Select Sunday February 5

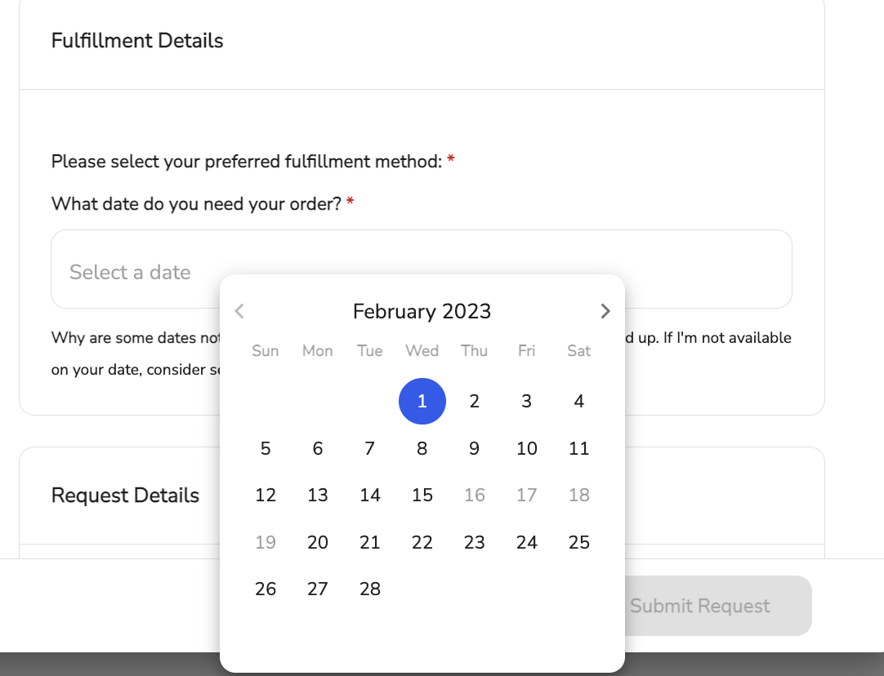tap(266, 448)
